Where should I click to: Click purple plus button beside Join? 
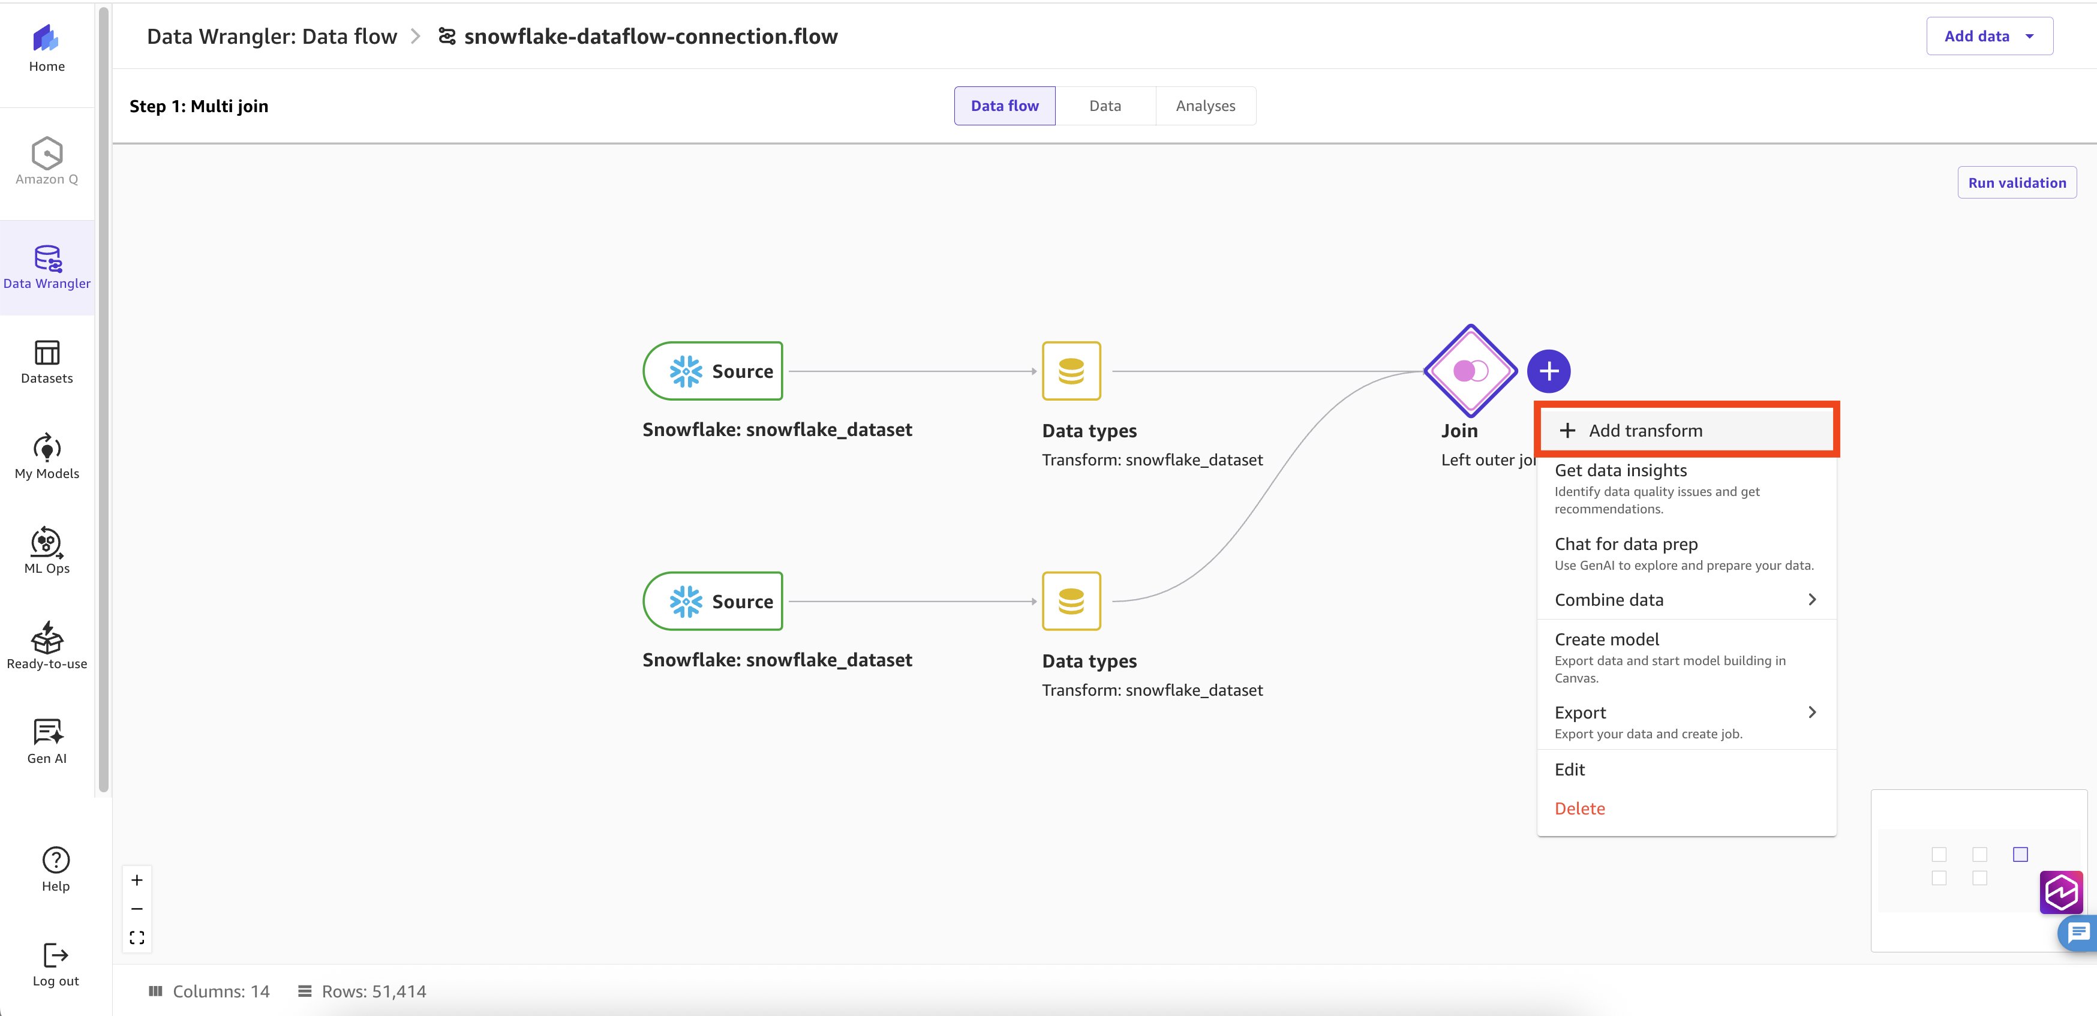(1548, 371)
